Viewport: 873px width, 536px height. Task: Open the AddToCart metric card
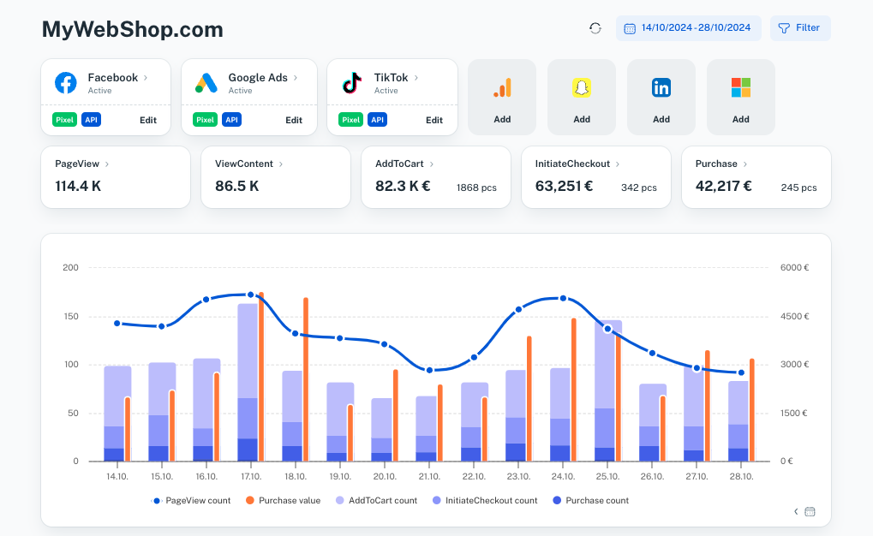tap(436, 177)
